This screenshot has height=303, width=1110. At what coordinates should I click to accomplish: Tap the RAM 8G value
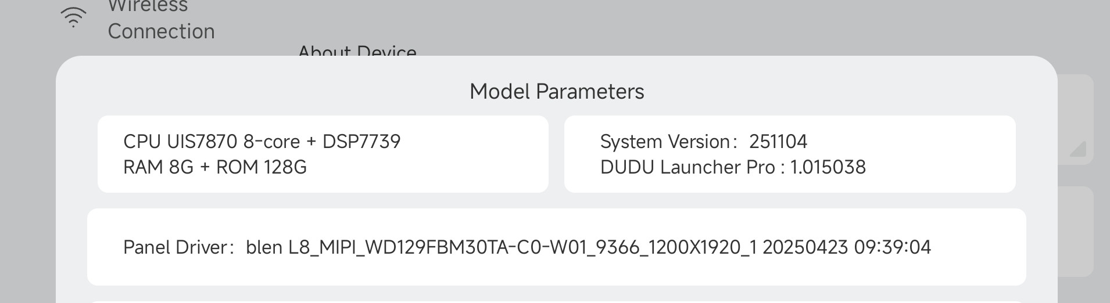pyautogui.click(x=158, y=167)
